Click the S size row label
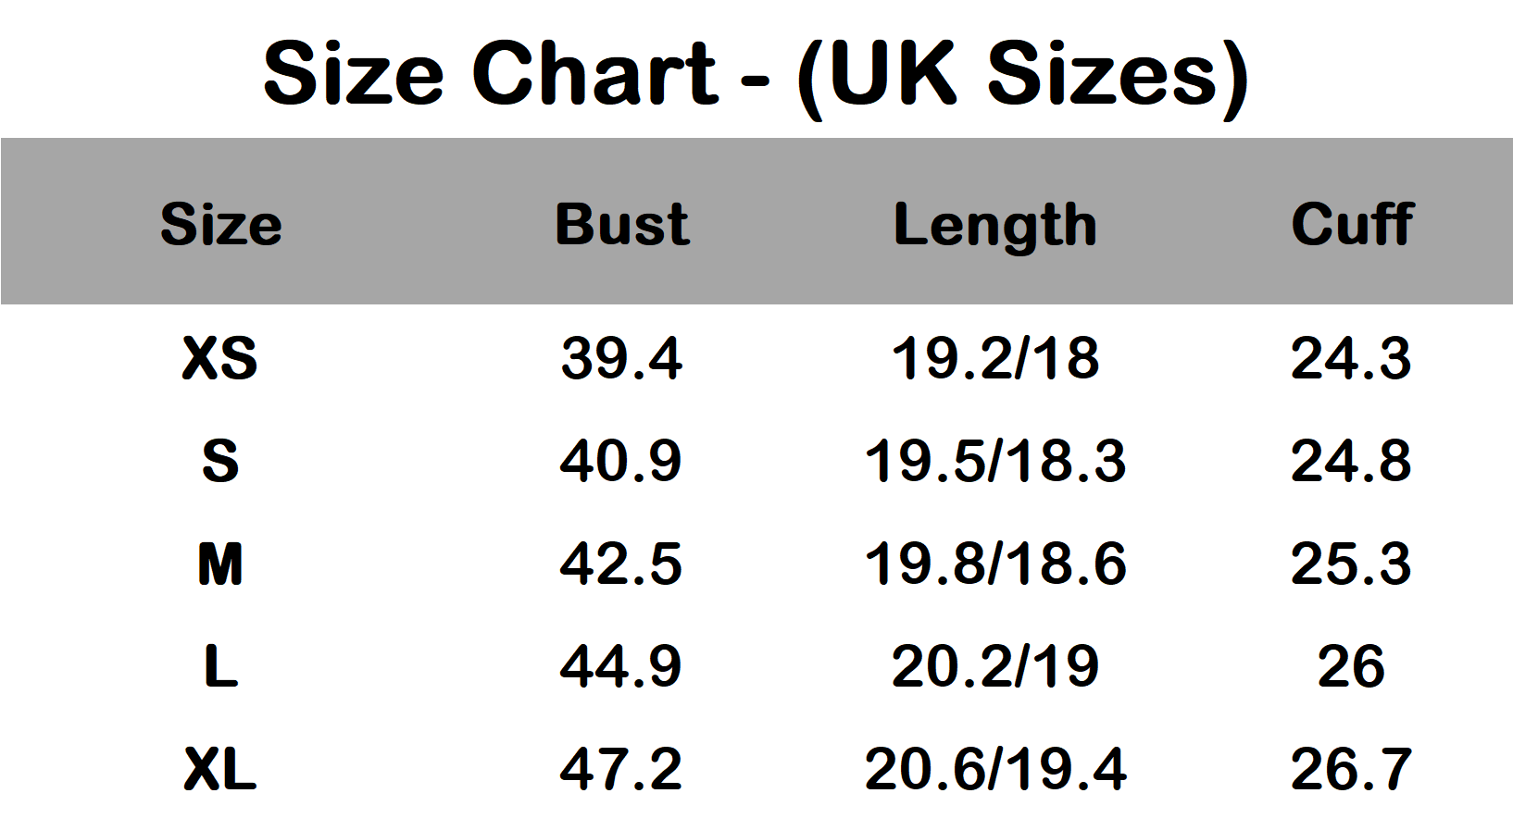 [220, 461]
